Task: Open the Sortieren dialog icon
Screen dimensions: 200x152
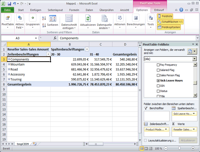Action: [x=52, y=18]
